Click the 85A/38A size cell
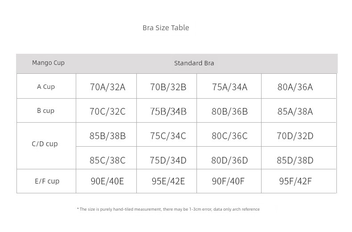The height and width of the screenshot is (232, 352). point(295,112)
